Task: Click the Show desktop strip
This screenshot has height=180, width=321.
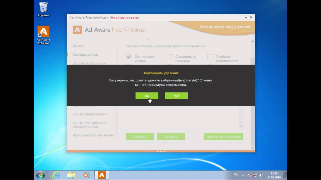Action: 285,175
